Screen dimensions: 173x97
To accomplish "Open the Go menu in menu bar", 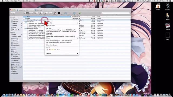I will tap(24, 1).
